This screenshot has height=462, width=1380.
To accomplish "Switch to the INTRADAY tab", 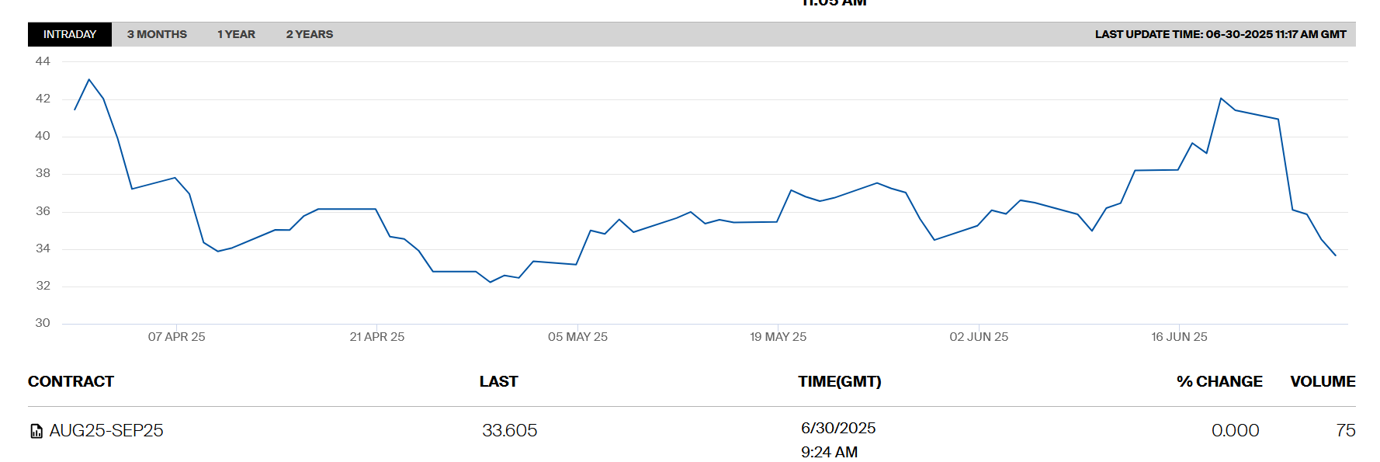I will [x=70, y=34].
